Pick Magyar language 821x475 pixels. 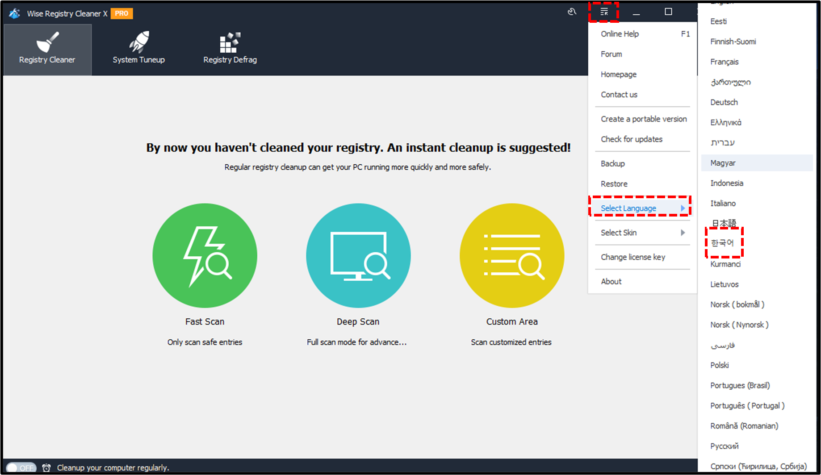point(757,163)
